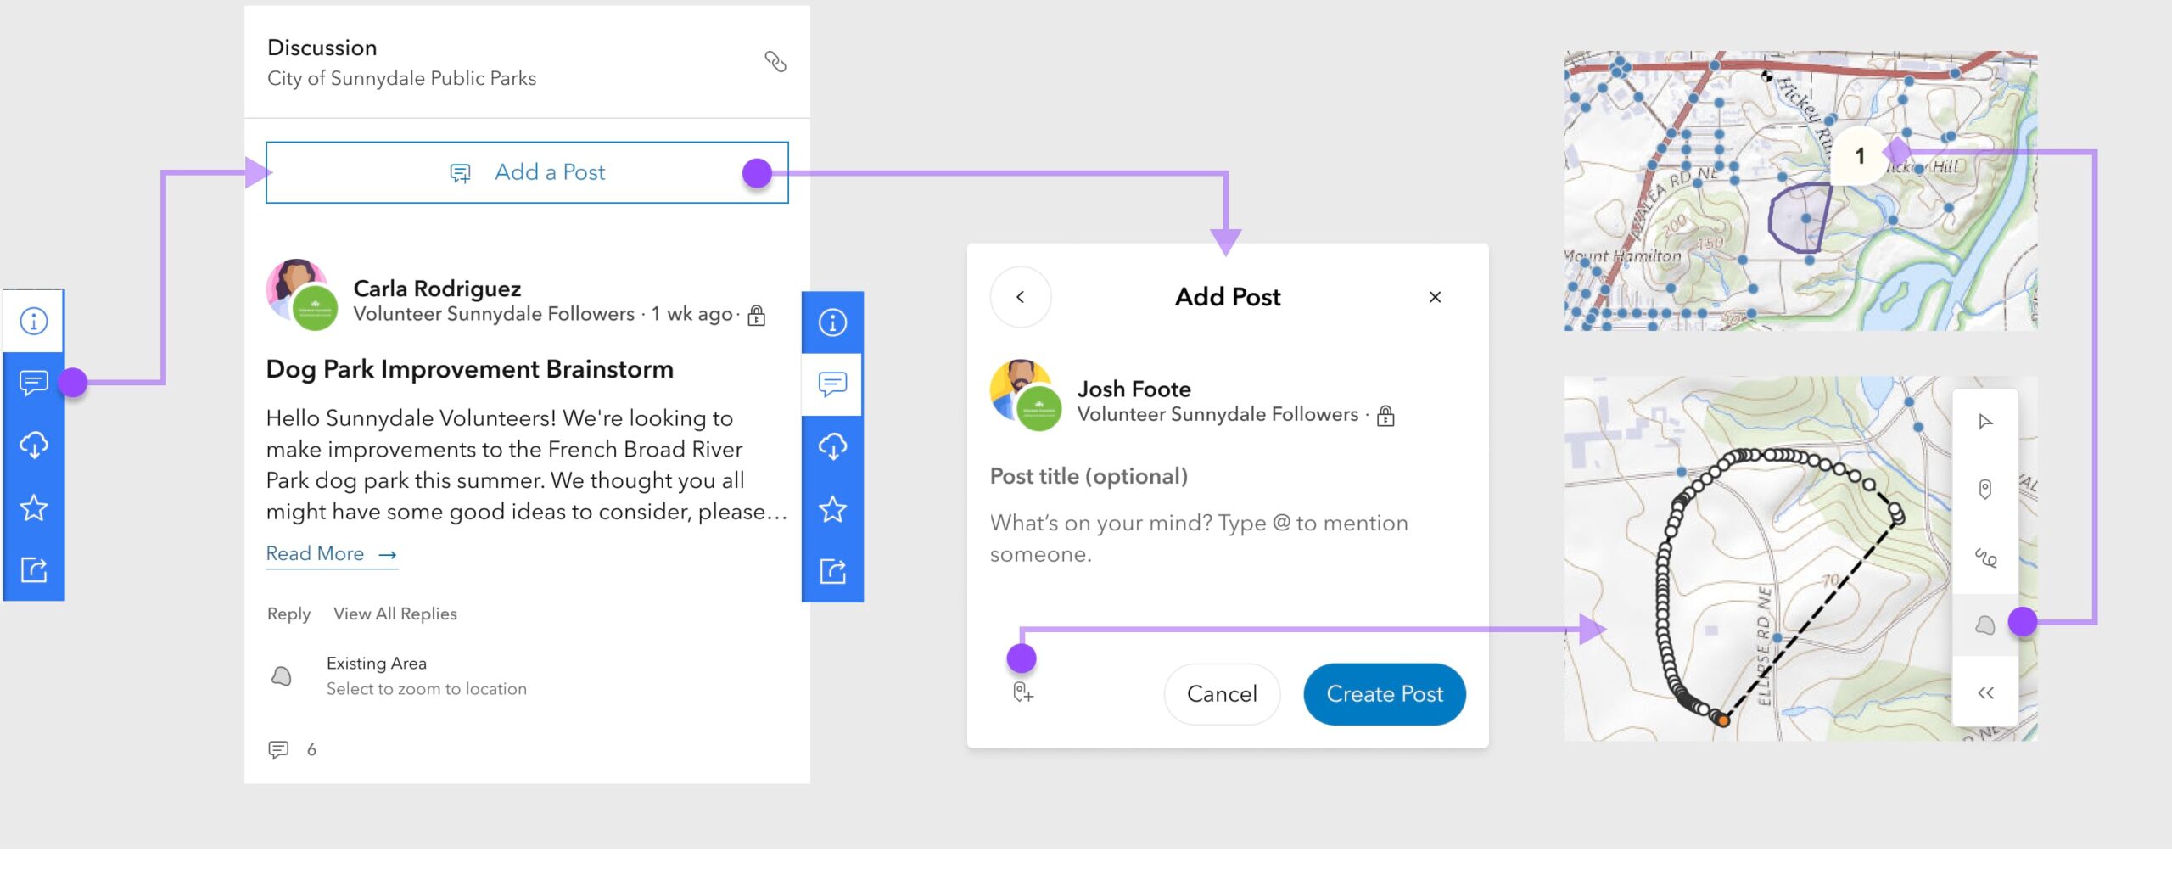Choose the freehand line drawing tool

[1984, 558]
